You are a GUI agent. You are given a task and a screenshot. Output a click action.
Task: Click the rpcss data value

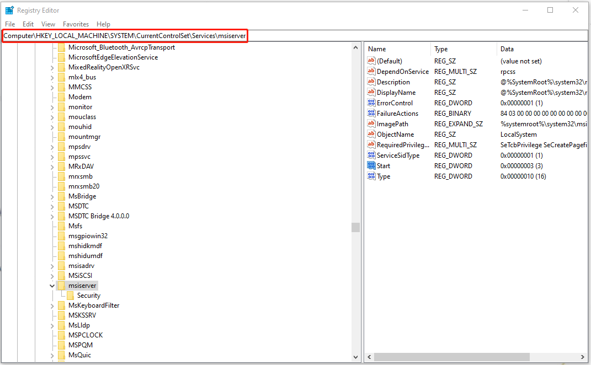pyautogui.click(x=508, y=72)
